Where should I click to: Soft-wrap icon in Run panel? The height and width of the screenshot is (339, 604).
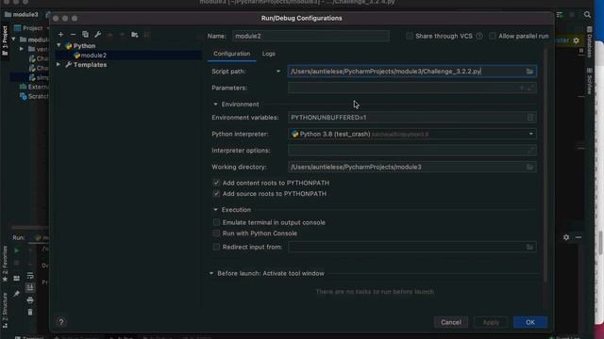point(30,276)
